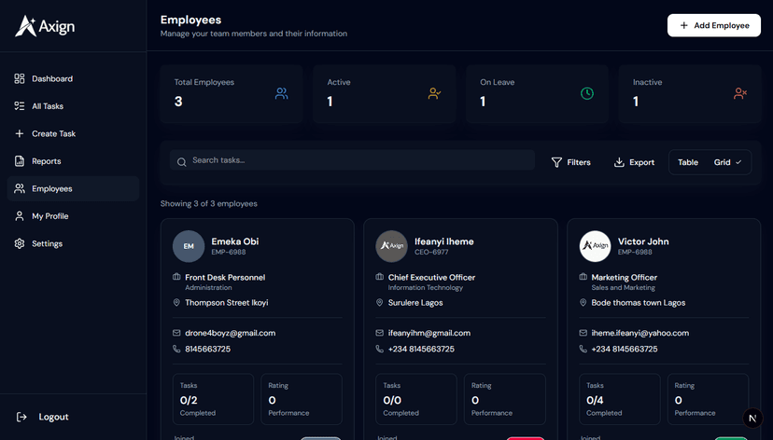Click the My Profile person icon
Viewport: 773px width, 440px height.
point(20,216)
